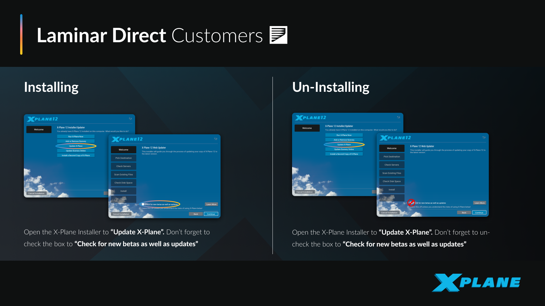The height and width of the screenshot is (306, 545).
Task: Click the large X-Plane logo at bottom right
Action: 476,282
